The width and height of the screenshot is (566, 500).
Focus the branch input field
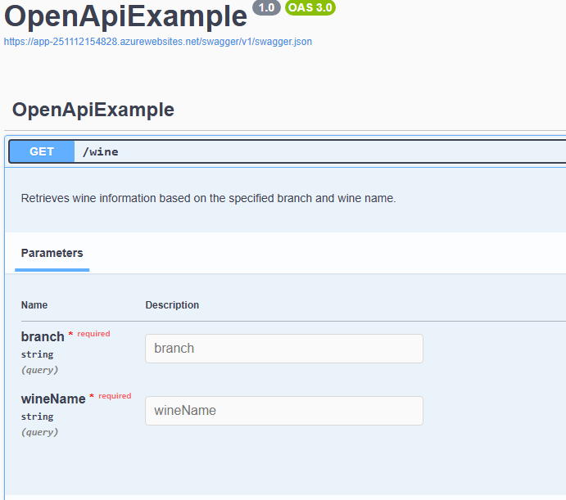[x=283, y=349]
